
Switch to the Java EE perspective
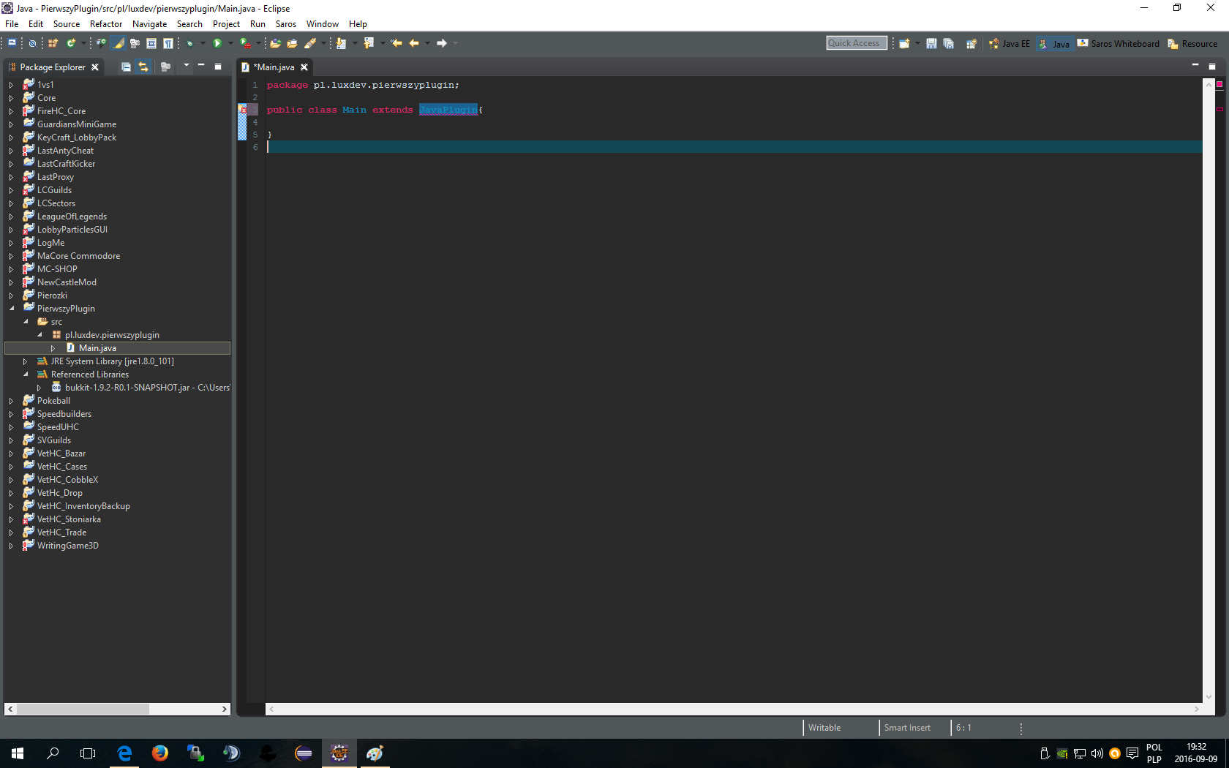point(1010,44)
